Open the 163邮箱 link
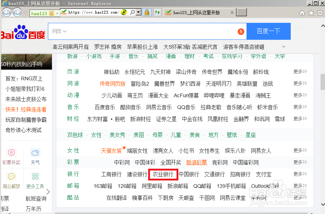325x214 pixels. [x=103, y=186]
